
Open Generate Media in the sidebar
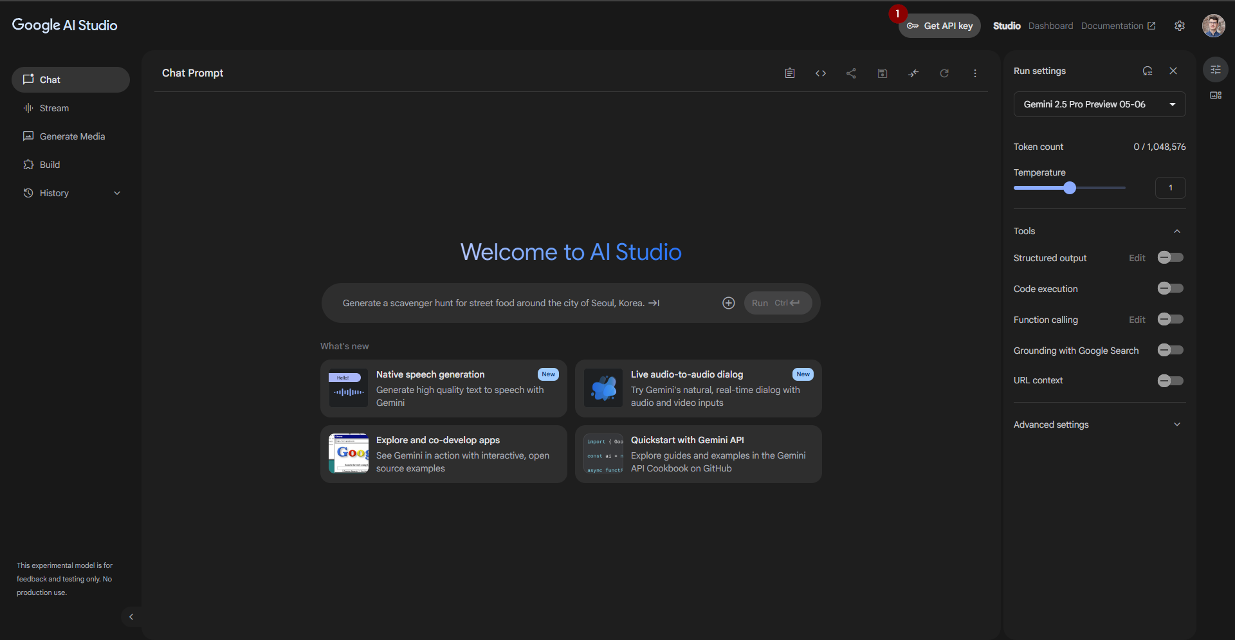click(x=71, y=136)
